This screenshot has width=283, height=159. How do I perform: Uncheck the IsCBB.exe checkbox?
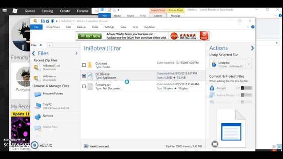pos(84,76)
